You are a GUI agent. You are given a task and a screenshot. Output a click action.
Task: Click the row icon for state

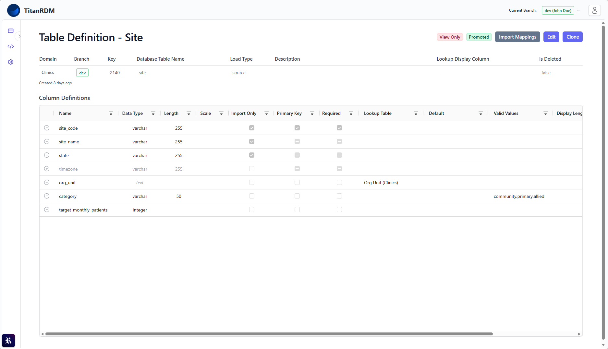click(47, 155)
